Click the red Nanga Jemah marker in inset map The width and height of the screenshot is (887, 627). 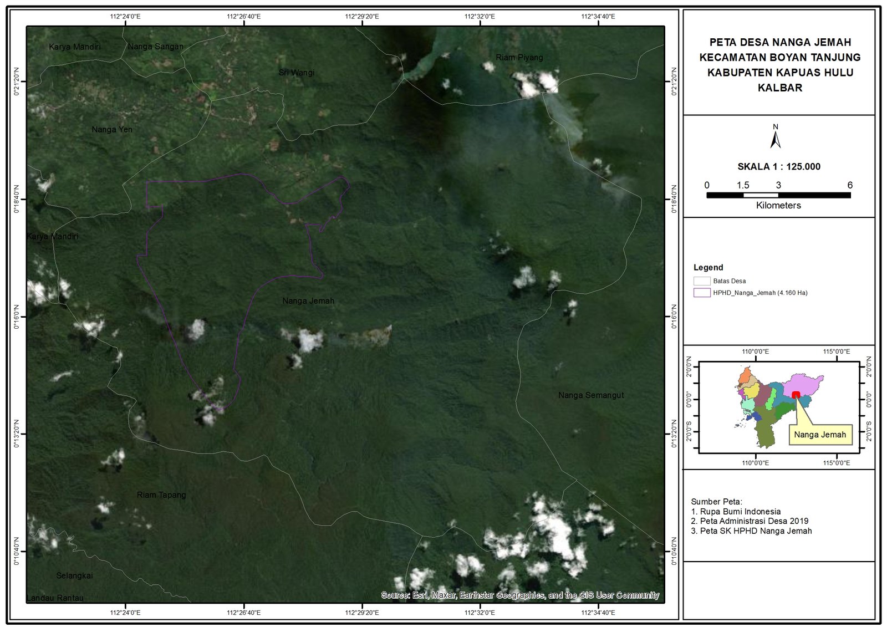click(x=796, y=394)
